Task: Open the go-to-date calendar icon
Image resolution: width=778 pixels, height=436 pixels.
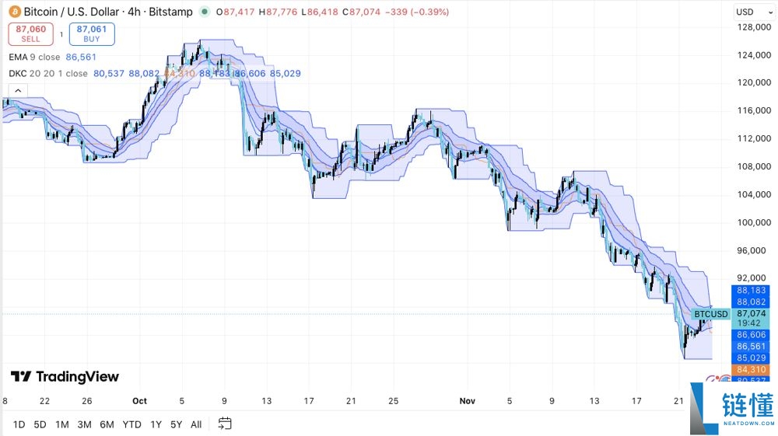Action: pos(225,424)
